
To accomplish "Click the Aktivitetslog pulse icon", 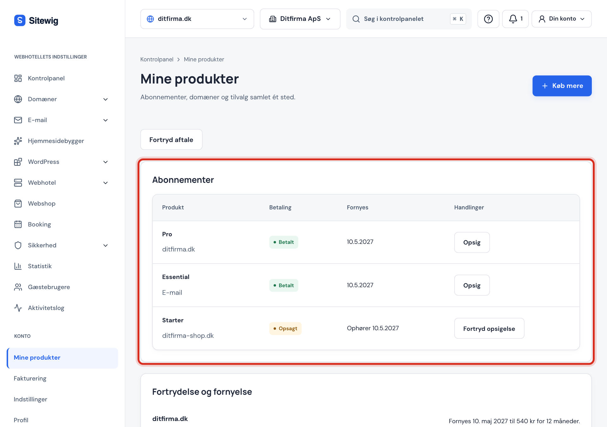I will [18, 308].
